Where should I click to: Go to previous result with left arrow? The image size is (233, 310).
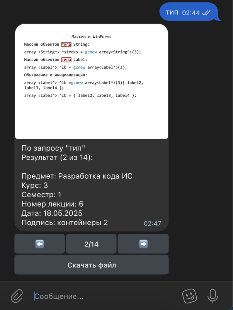tap(40, 244)
